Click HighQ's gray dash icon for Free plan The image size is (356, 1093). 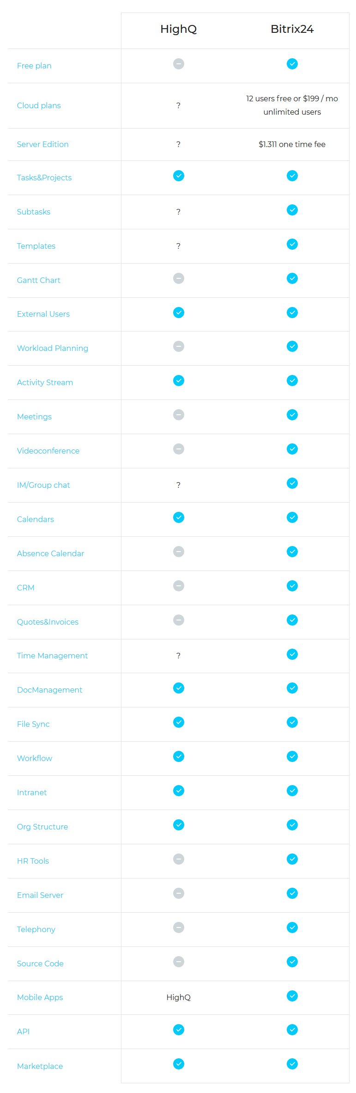[179, 64]
